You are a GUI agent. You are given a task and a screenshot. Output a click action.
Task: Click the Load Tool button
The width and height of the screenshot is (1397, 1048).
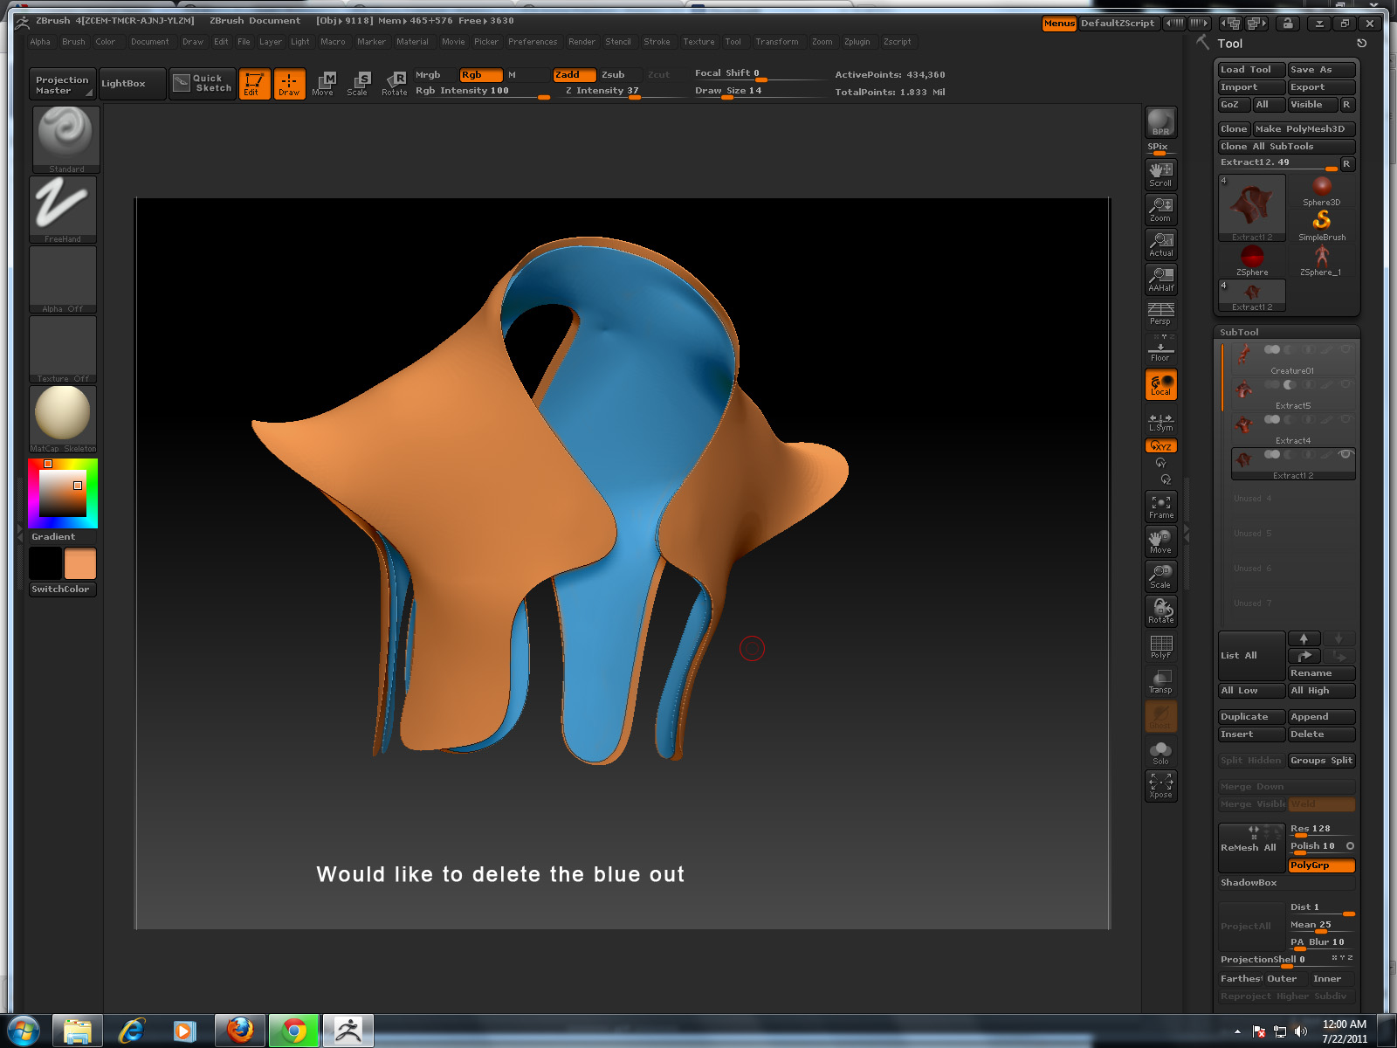tap(1251, 70)
